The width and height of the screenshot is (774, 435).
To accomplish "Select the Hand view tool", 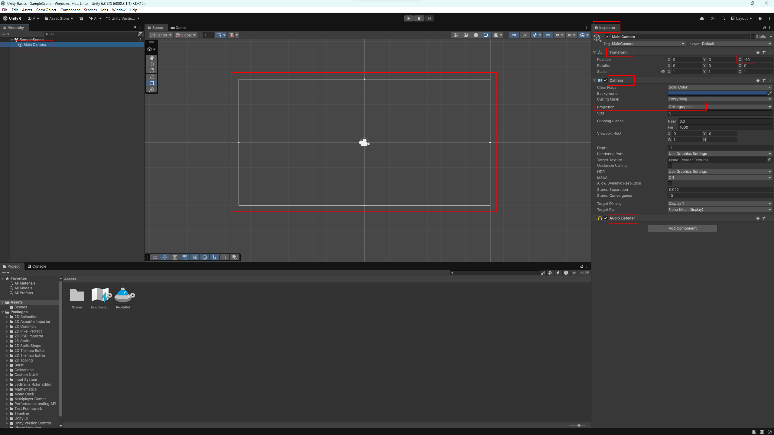I will (152, 57).
